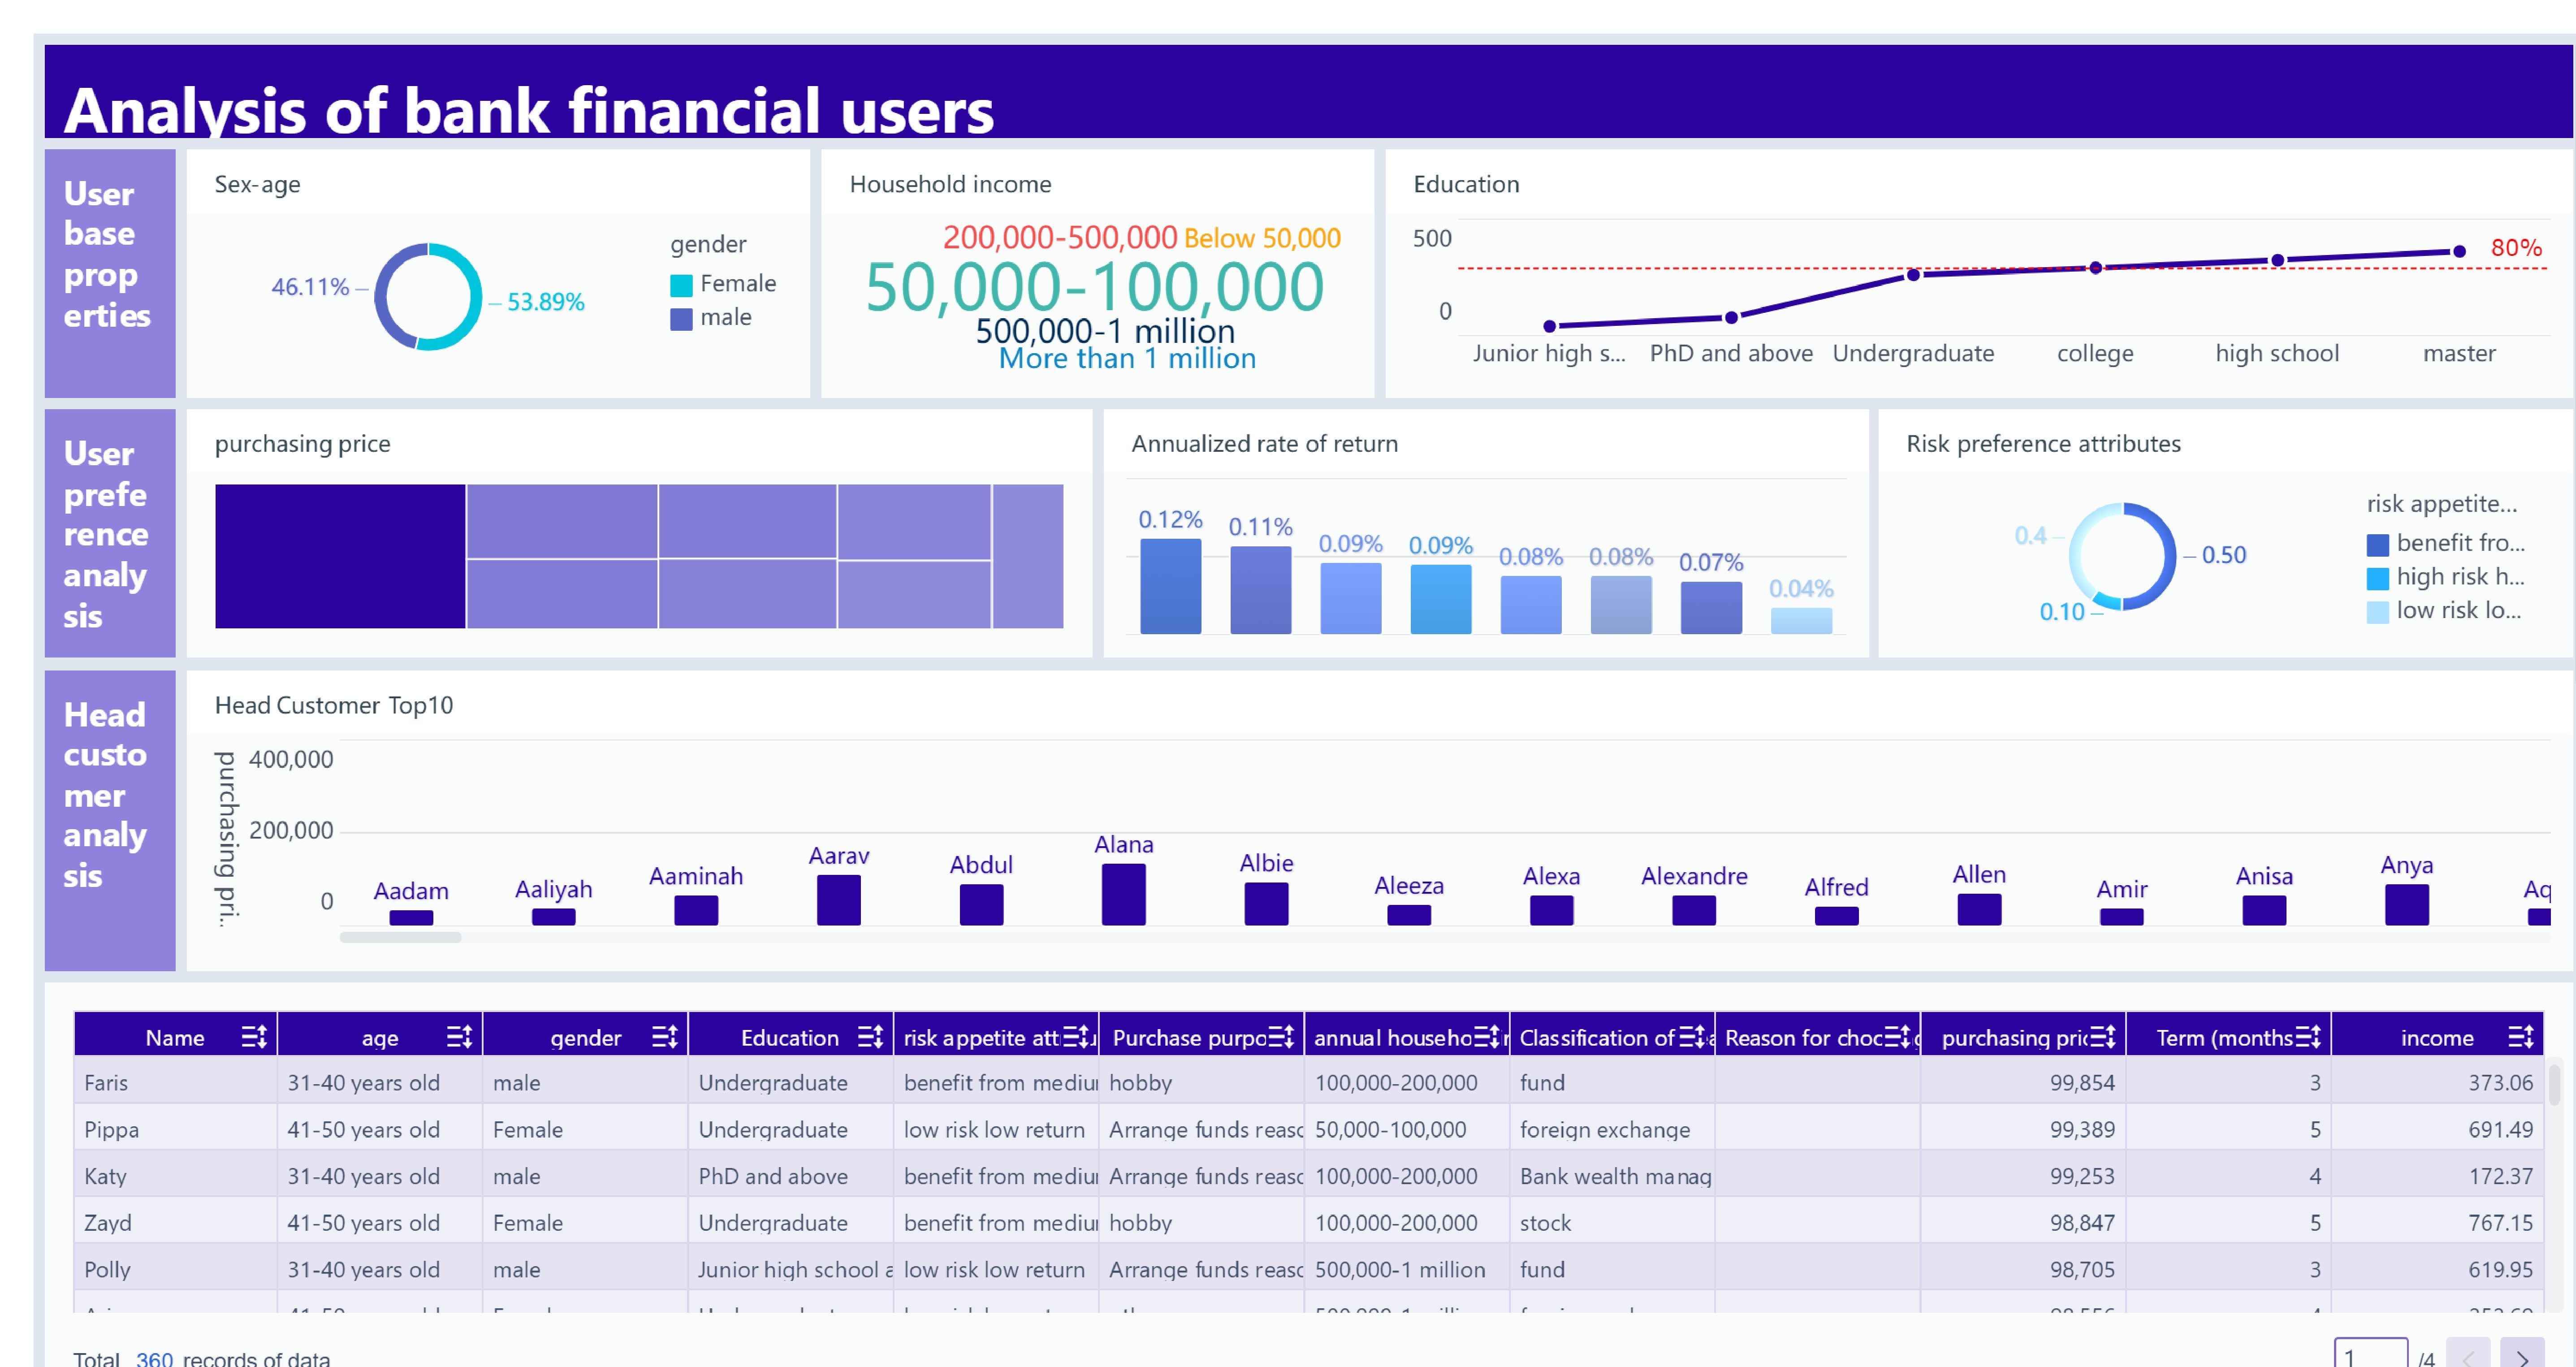
Task: Select the Aarav bar in Top10 chart
Action: pos(838,900)
